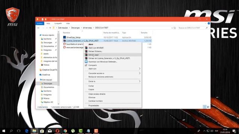Choose Eliminar in the context menu
This screenshot has width=239, height=134.
pyautogui.click(x=113, y=98)
